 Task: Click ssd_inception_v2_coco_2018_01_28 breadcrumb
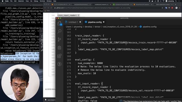[120, 27]
